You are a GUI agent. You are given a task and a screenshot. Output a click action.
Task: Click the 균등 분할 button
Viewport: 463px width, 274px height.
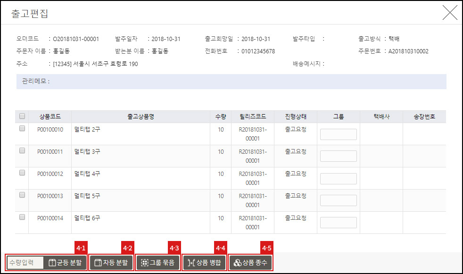(65, 263)
